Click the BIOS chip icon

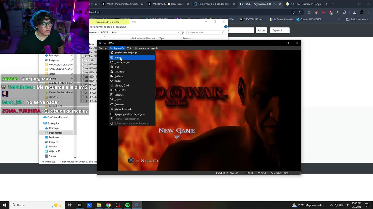(x=112, y=67)
